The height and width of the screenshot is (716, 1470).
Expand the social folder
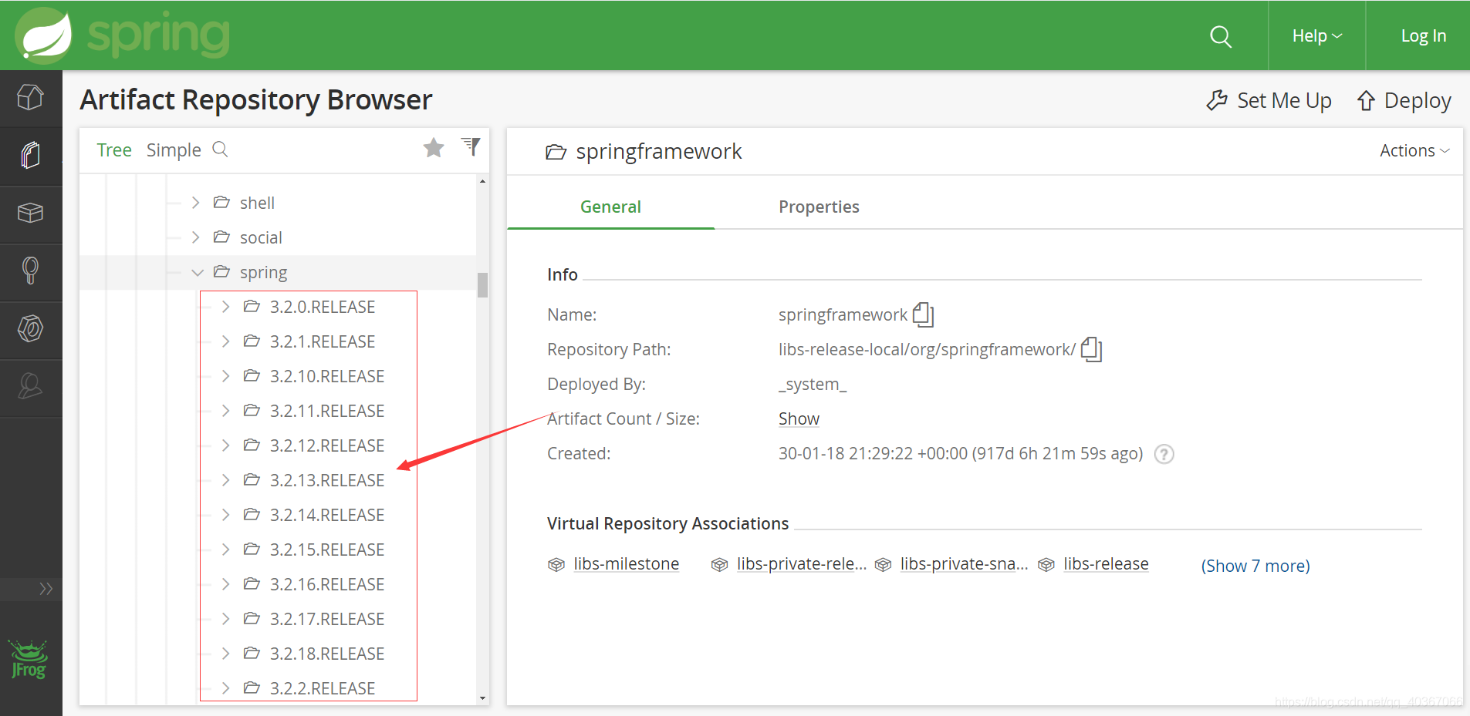(196, 237)
